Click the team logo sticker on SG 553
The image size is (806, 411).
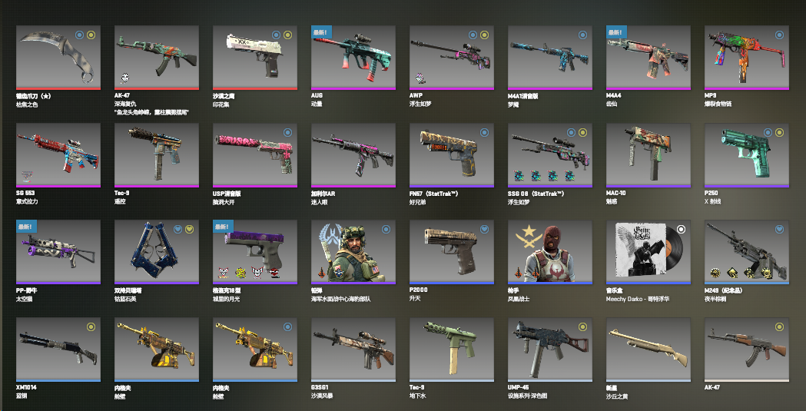tap(26, 176)
